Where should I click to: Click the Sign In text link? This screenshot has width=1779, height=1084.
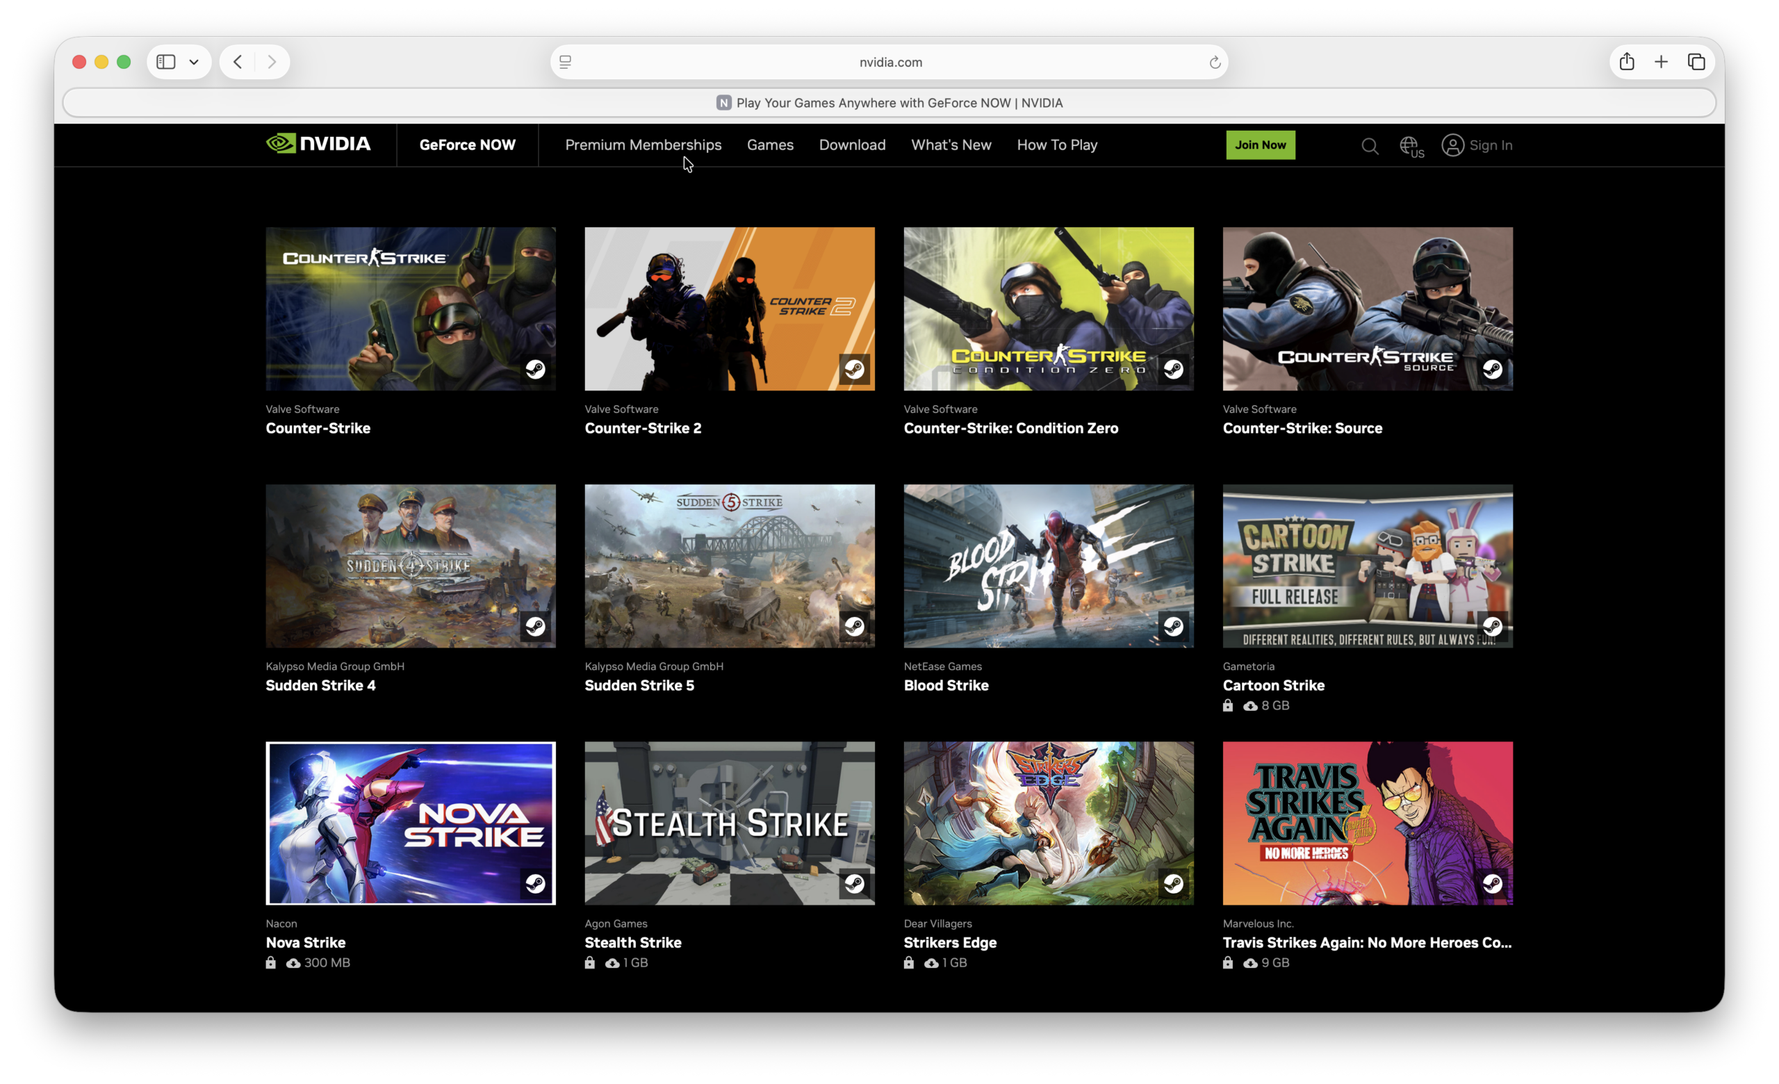tap(1491, 145)
